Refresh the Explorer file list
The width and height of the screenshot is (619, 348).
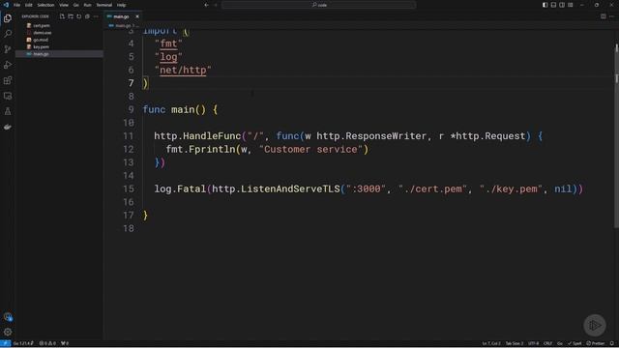click(79, 16)
